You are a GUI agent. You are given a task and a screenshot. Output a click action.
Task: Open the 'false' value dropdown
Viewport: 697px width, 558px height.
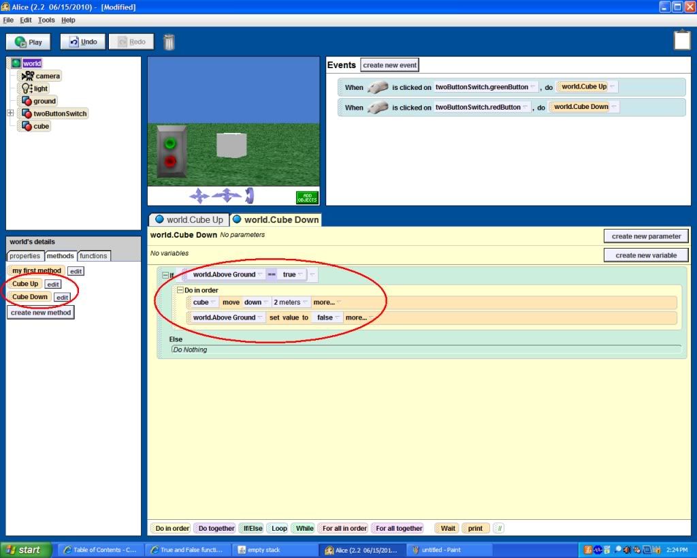pyautogui.click(x=337, y=317)
